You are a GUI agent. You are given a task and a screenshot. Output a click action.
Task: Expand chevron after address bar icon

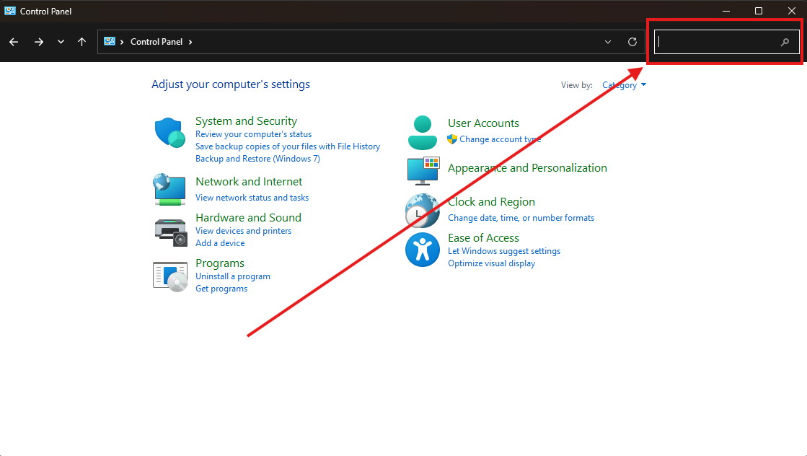coord(122,42)
